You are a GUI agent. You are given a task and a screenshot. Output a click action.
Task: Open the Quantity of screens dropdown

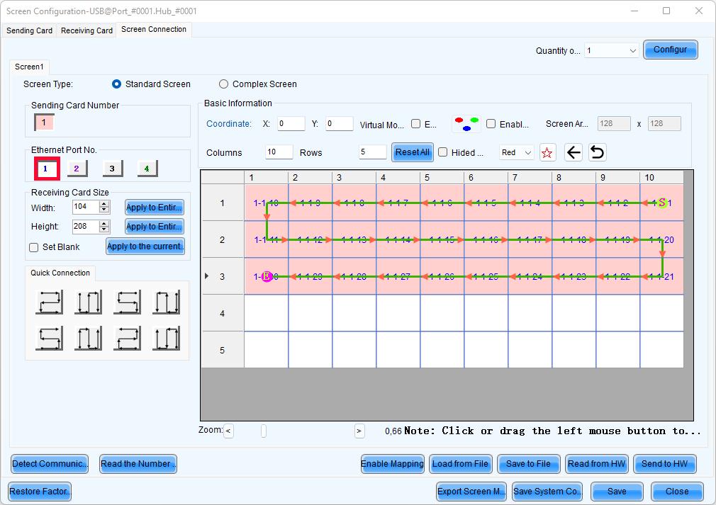[611, 50]
